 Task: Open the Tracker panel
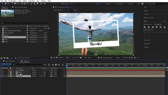(146, 47)
